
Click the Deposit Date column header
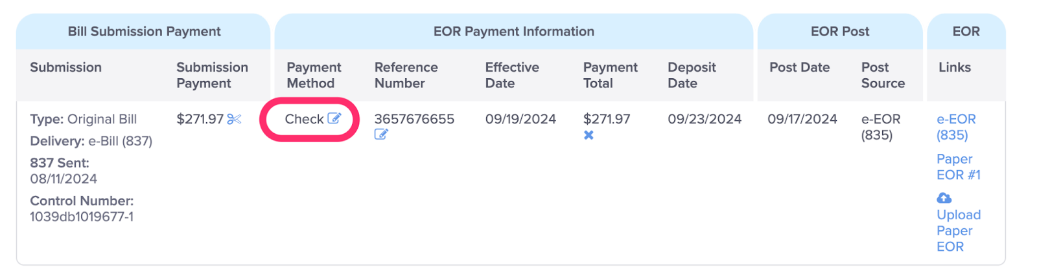692,75
